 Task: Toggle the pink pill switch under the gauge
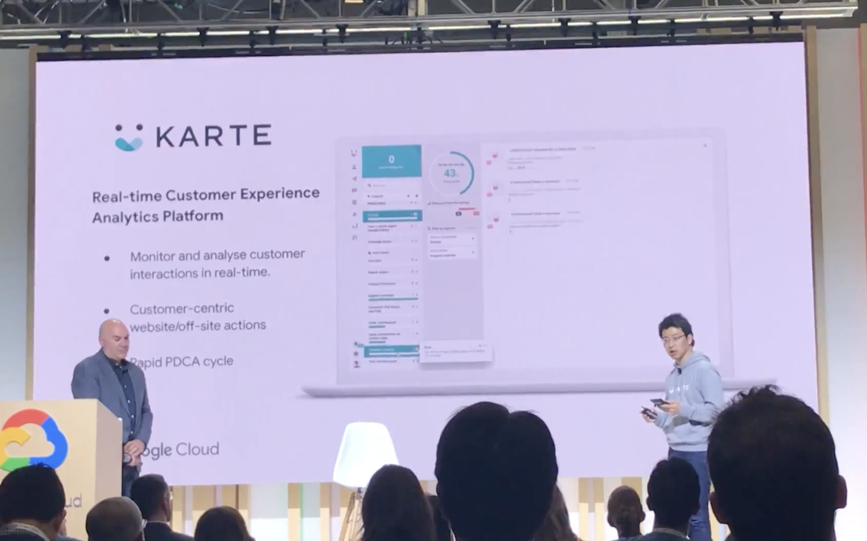(x=476, y=213)
